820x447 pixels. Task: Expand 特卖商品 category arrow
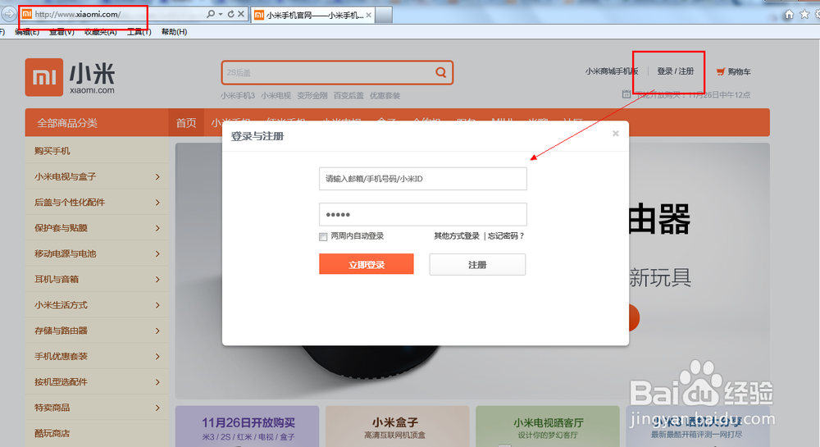tap(157, 408)
